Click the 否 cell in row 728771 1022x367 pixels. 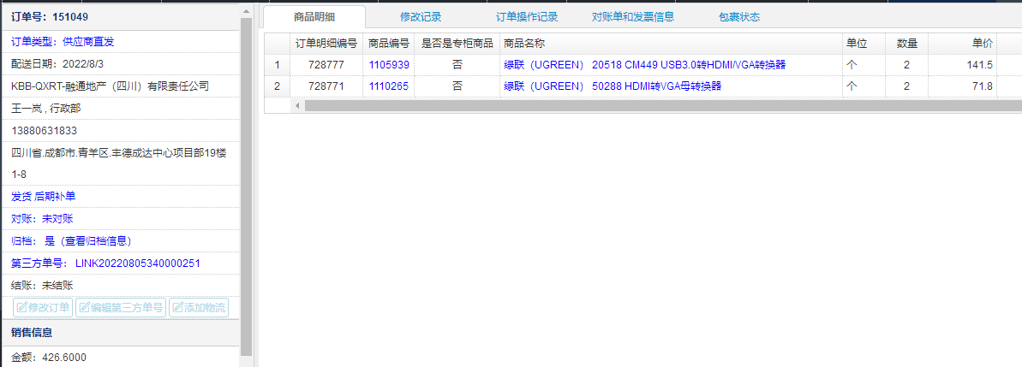click(x=457, y=86)
